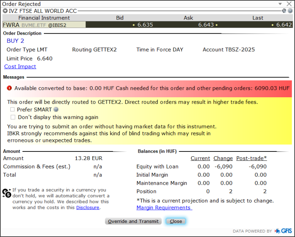Open the wrench configuration icon
Screen dimensions: 295x237
pyautogui.click(x=284, y=11)
